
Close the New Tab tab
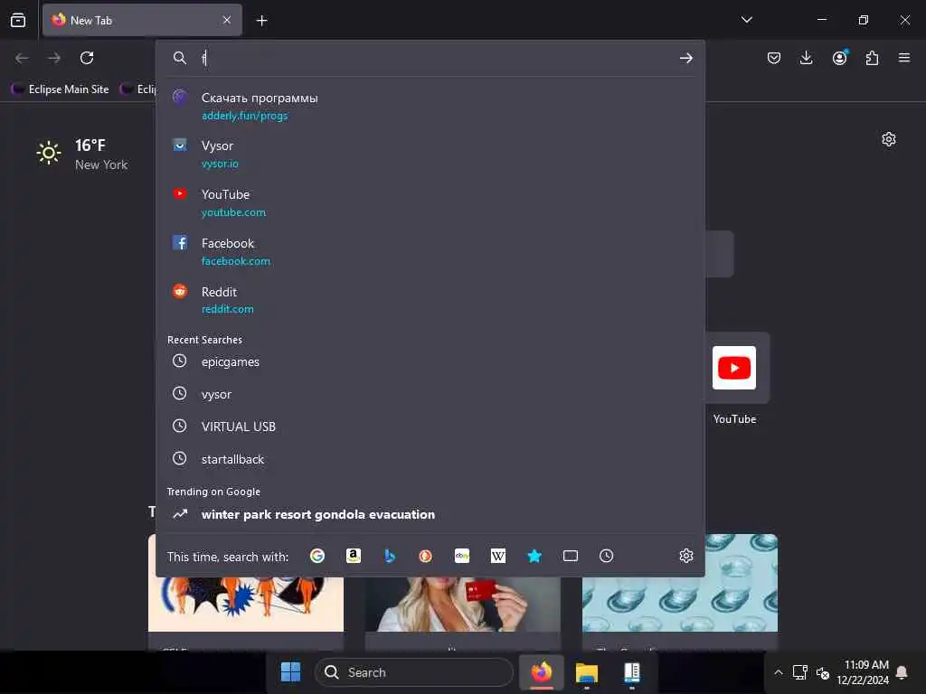coord(227,20)
